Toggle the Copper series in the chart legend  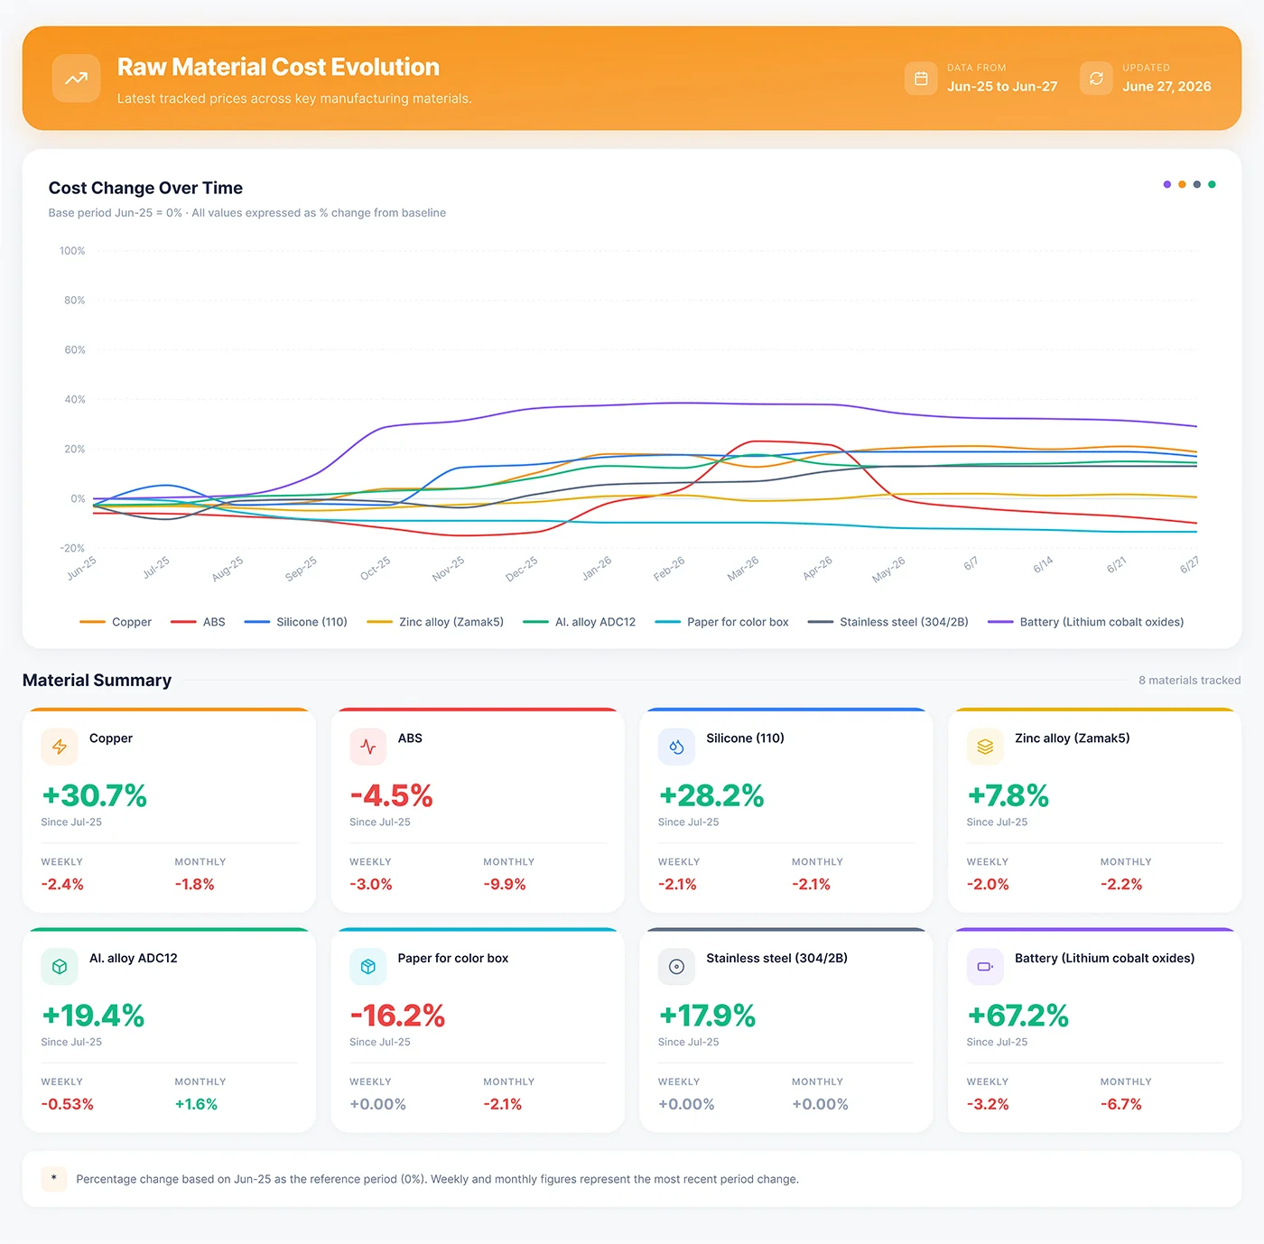click(116, 622)
